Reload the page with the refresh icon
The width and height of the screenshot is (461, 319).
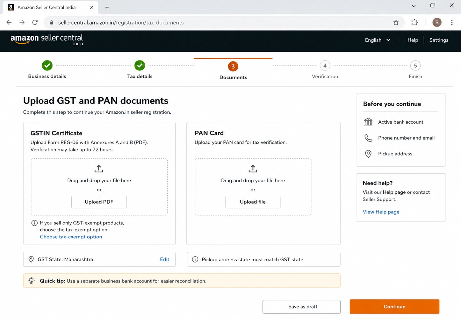tap(35, 22)
